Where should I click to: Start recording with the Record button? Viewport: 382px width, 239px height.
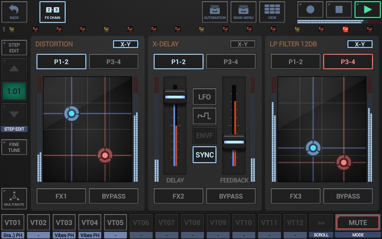tap(310, 10)
